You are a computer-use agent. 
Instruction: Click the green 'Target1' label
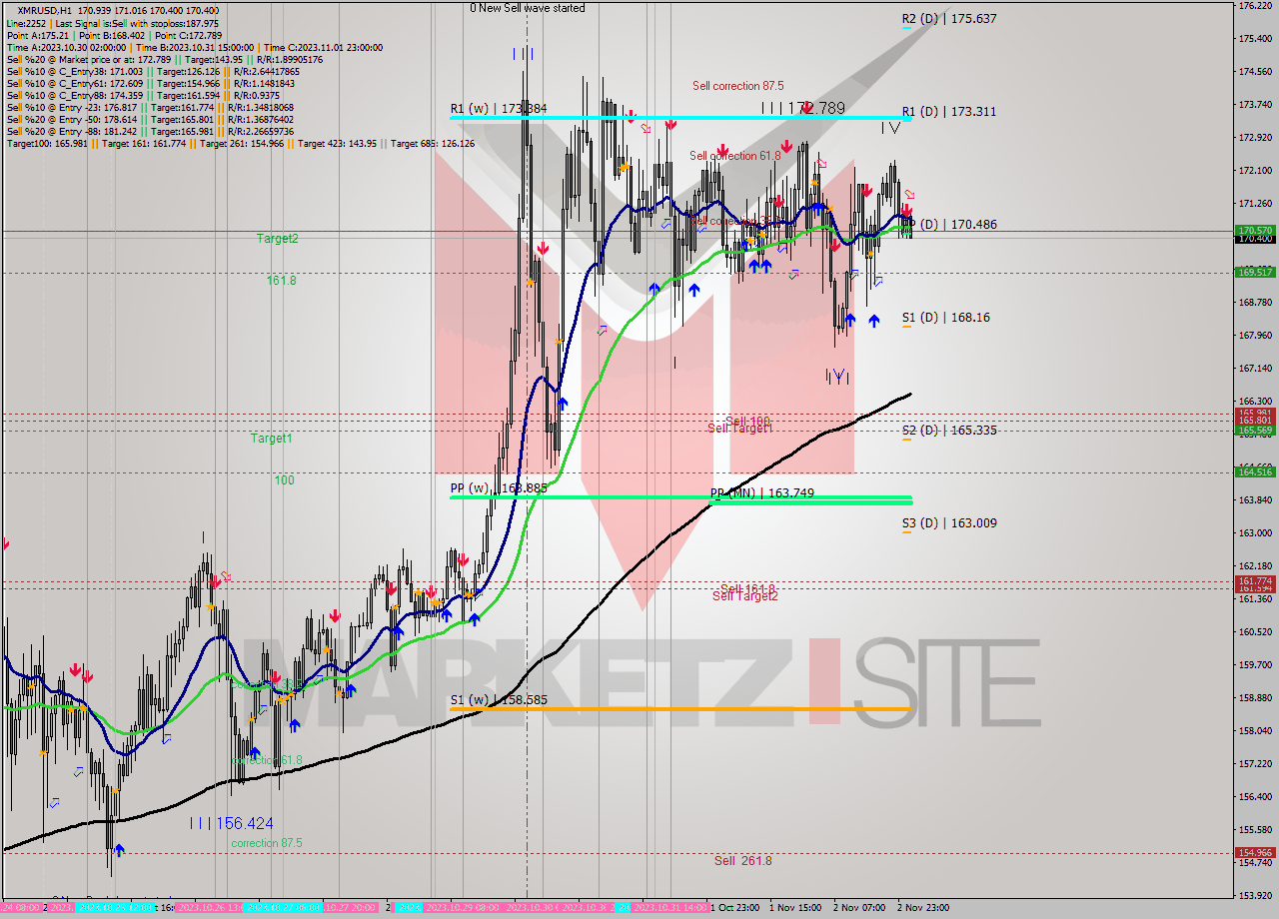271,439
